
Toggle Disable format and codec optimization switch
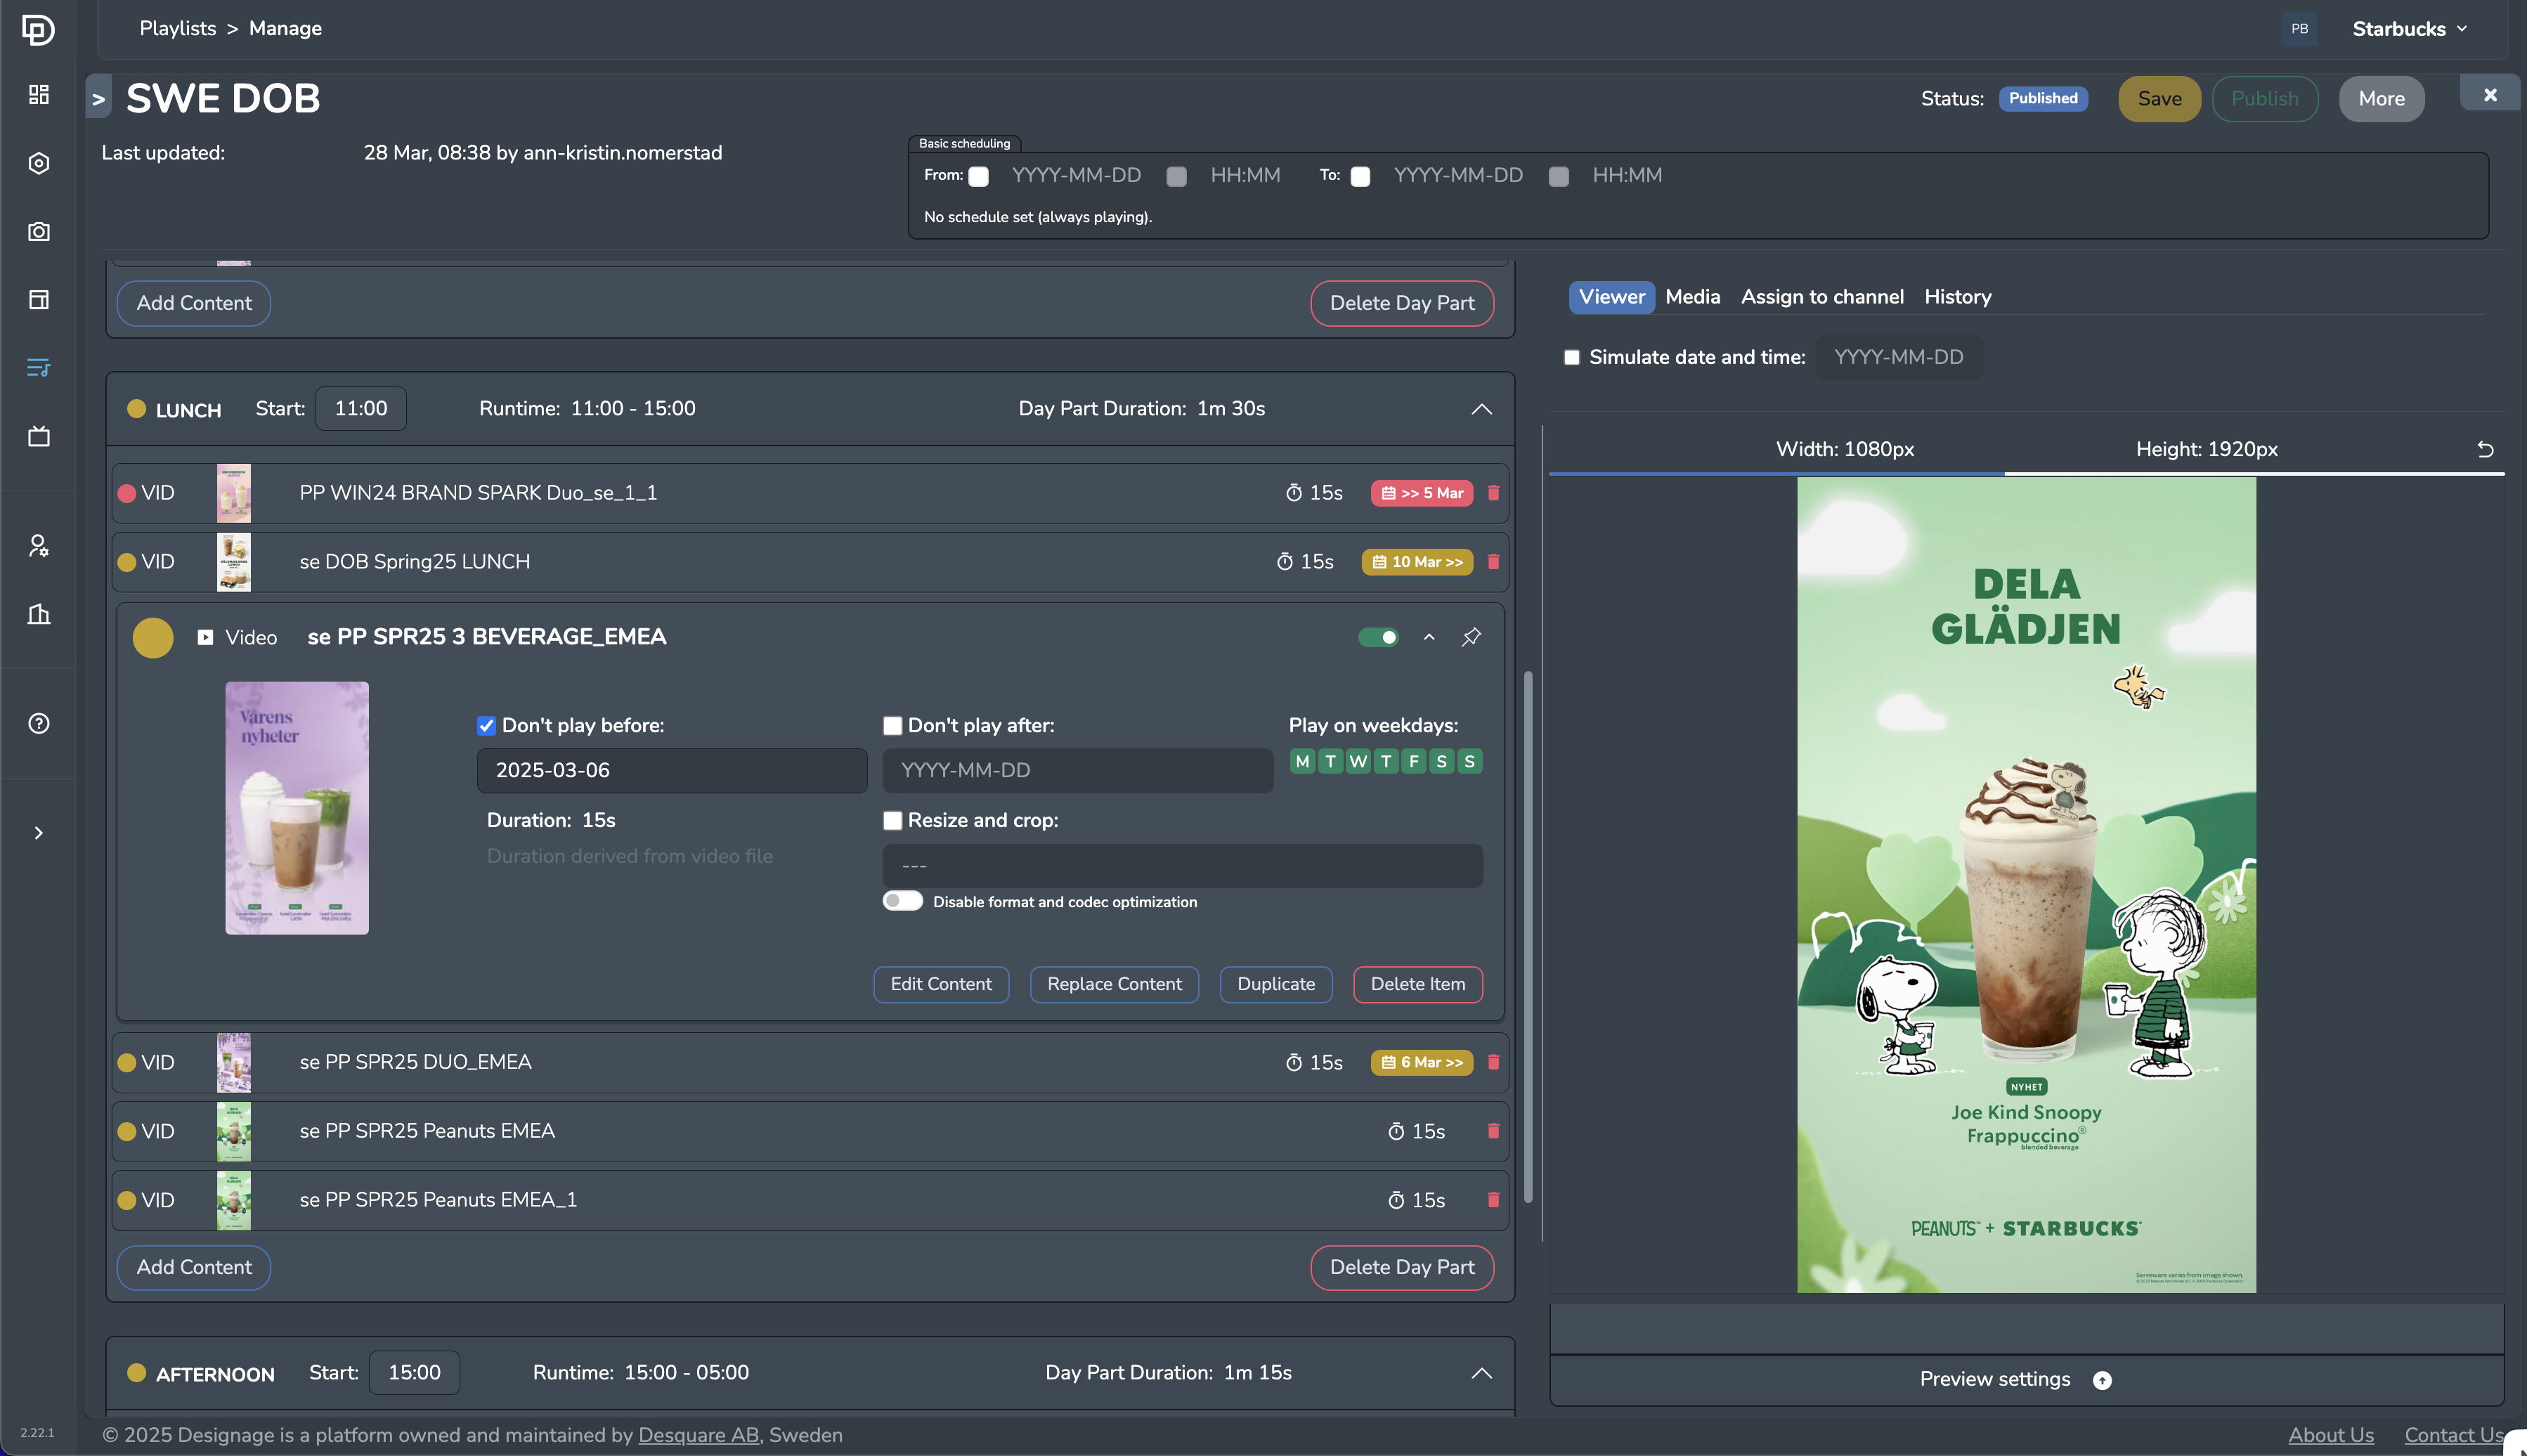coord(902,901)
